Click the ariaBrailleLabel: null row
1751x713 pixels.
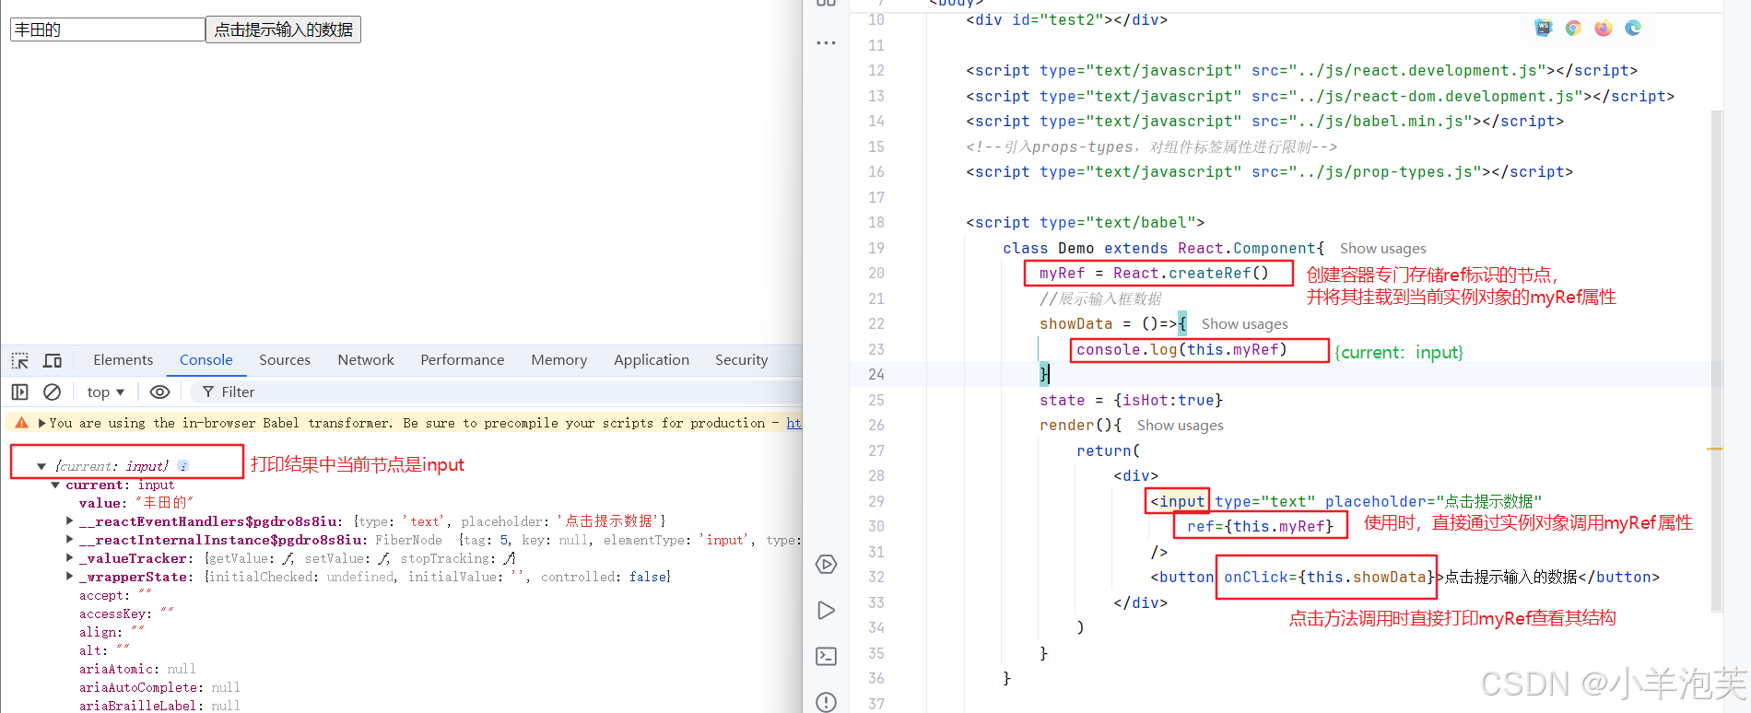point(159,706)
